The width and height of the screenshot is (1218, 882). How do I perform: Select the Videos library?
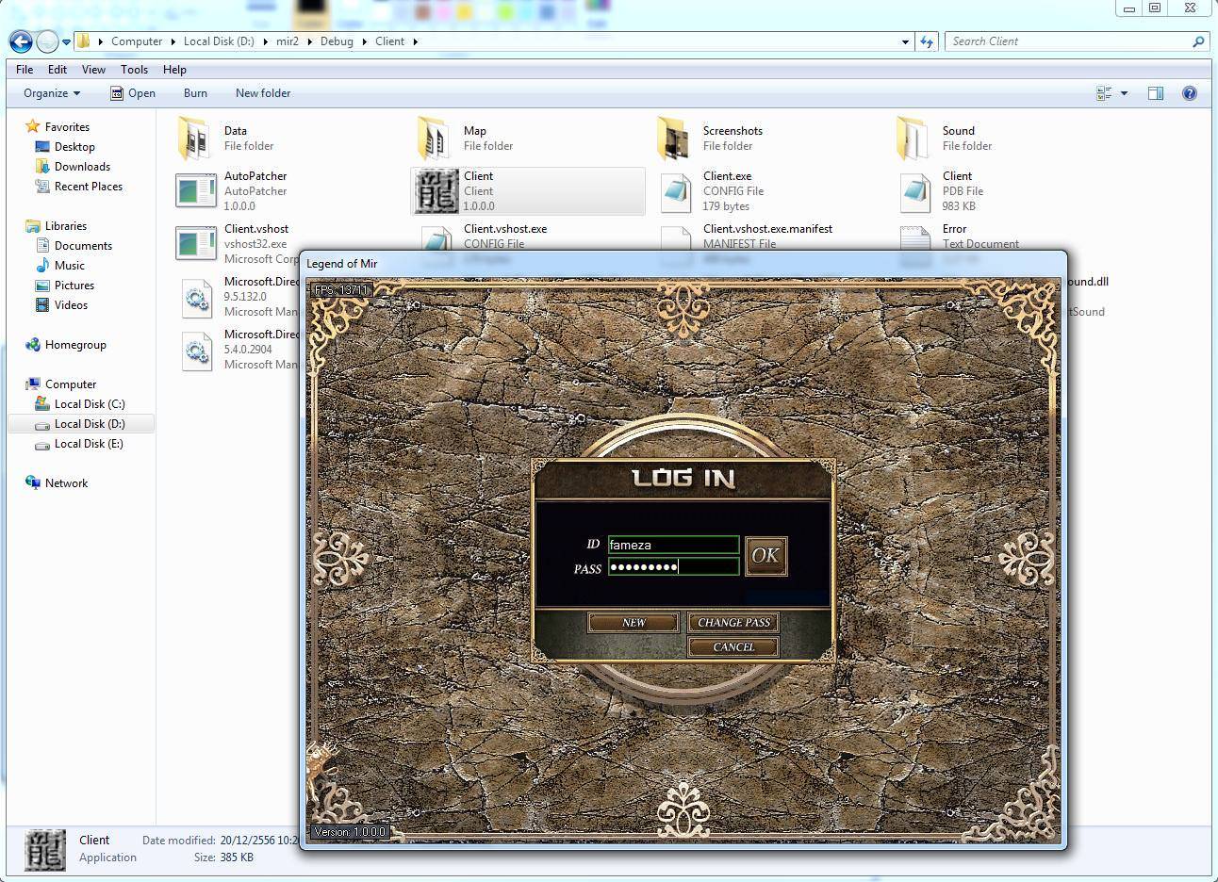tap(71, 305)
